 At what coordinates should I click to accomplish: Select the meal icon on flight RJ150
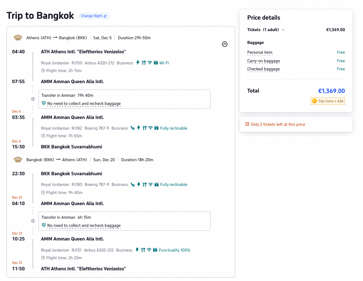[x=144, y=63]
